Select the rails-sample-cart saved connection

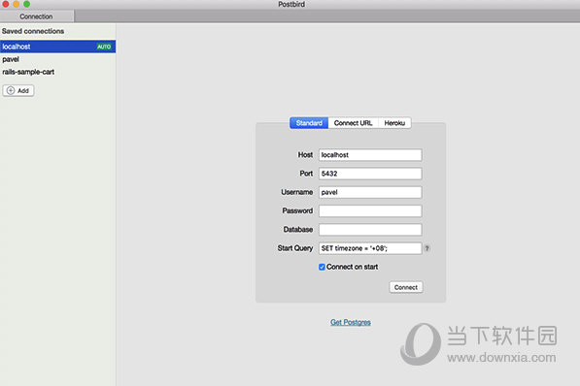57,72
